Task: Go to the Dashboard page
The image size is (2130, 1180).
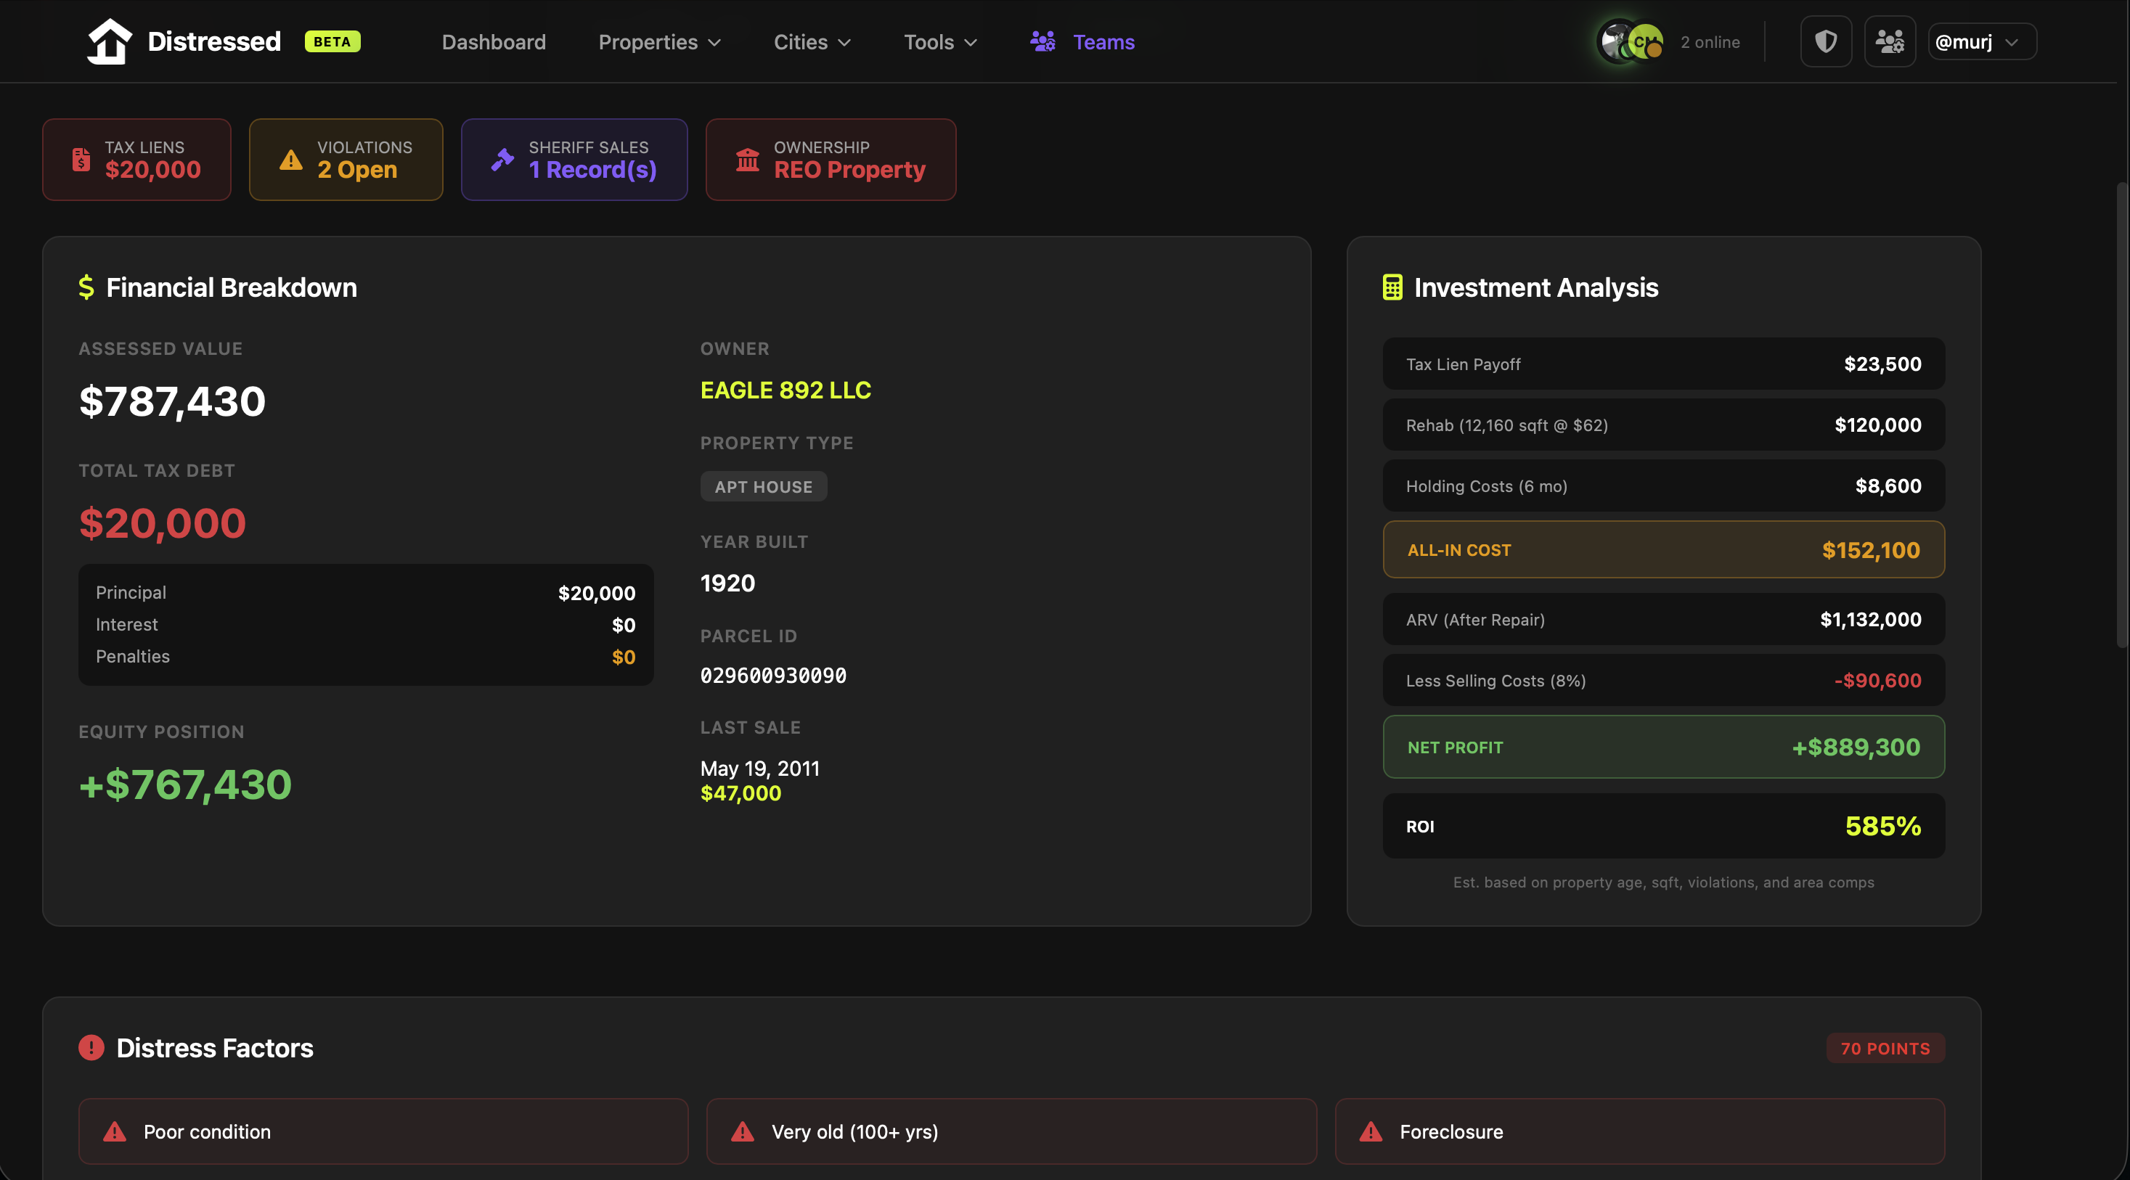Action: coord(494,42)
